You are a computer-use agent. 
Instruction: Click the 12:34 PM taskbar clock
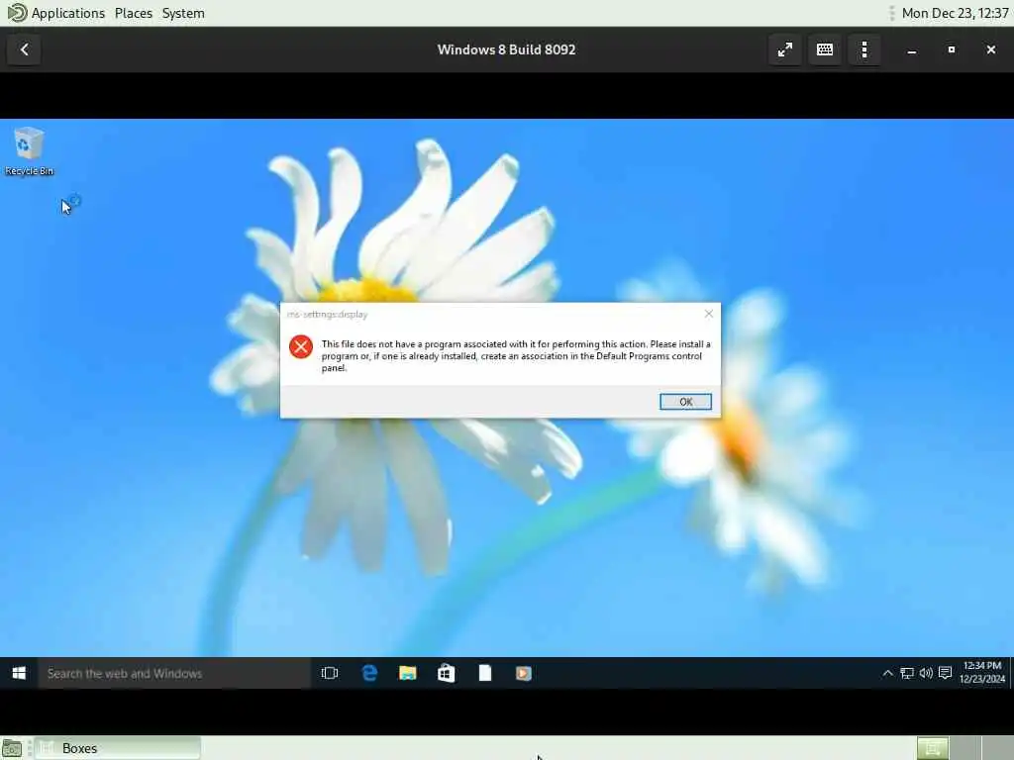click(x=981, y=673)
